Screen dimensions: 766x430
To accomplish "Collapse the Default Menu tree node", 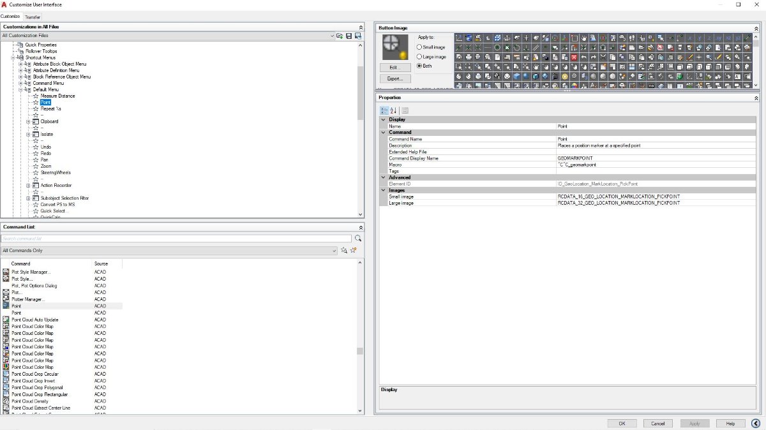I will coord(20,89).
